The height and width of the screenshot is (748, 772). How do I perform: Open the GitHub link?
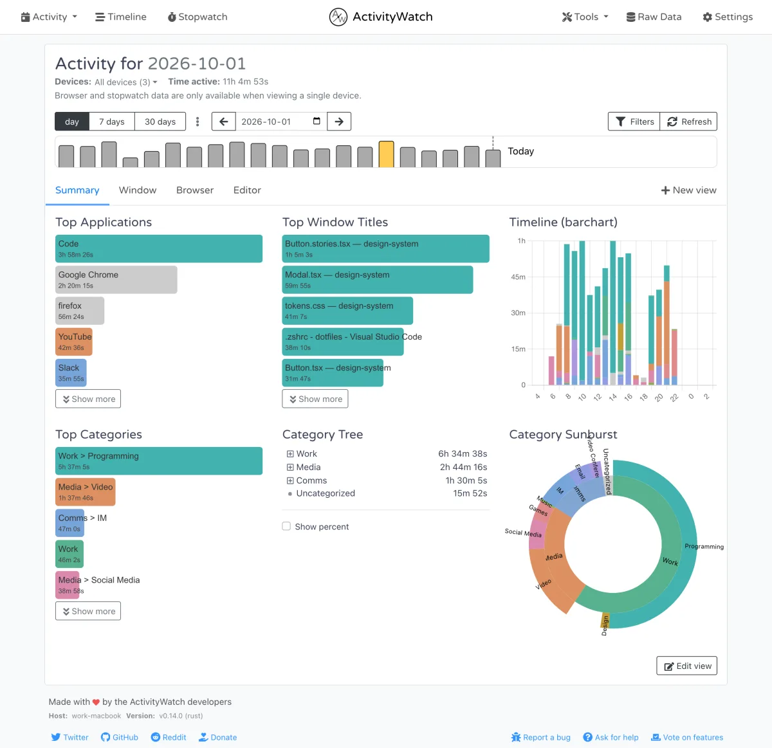pos(120,737)
